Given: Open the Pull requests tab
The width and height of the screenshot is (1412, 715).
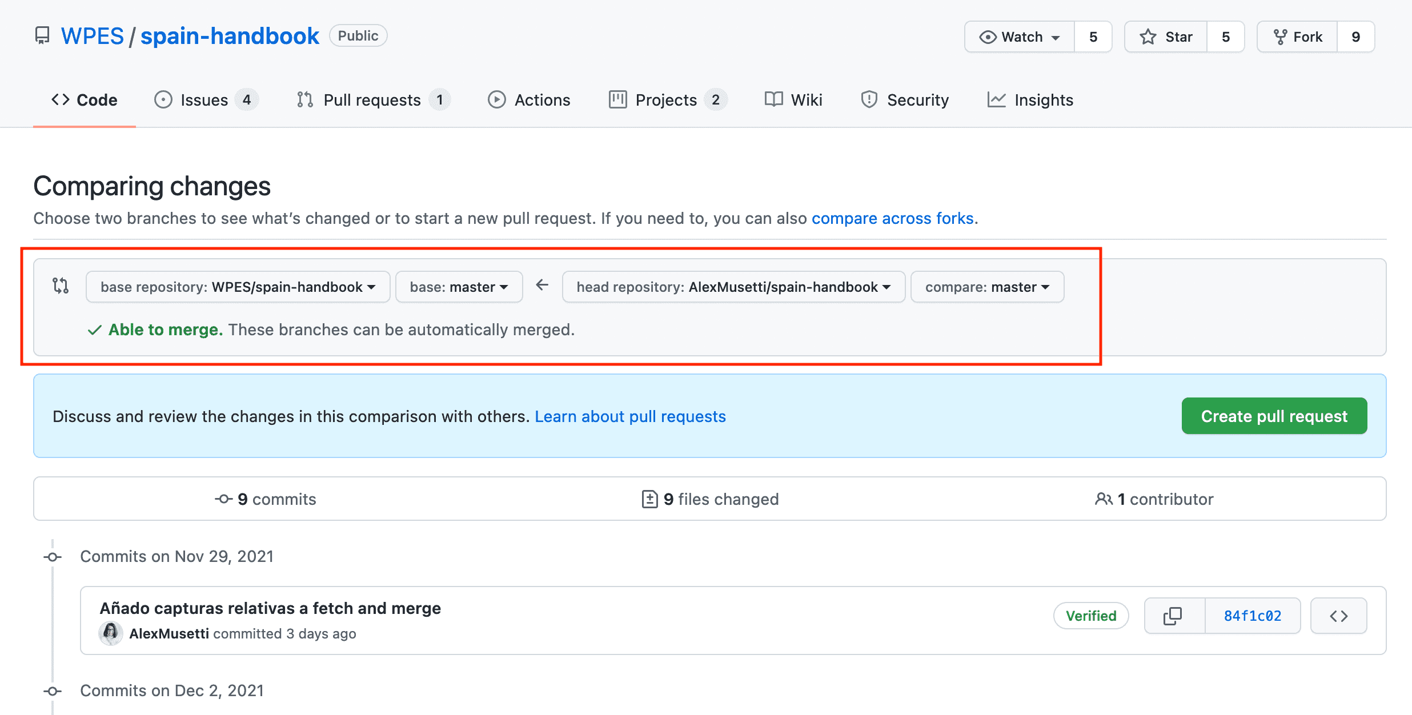Looking at the screenshot, I should 372,100.
